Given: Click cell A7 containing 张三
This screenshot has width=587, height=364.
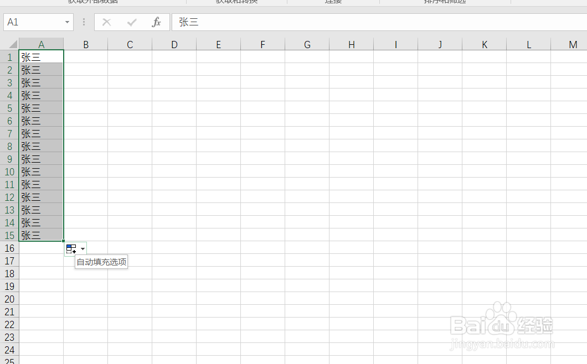Looking at the screenshot, I should coord(41,133).
